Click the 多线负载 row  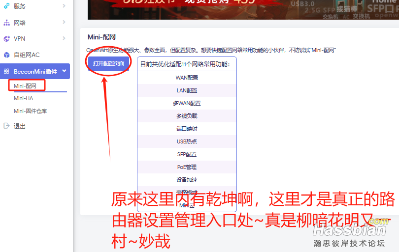click(187, 116)
